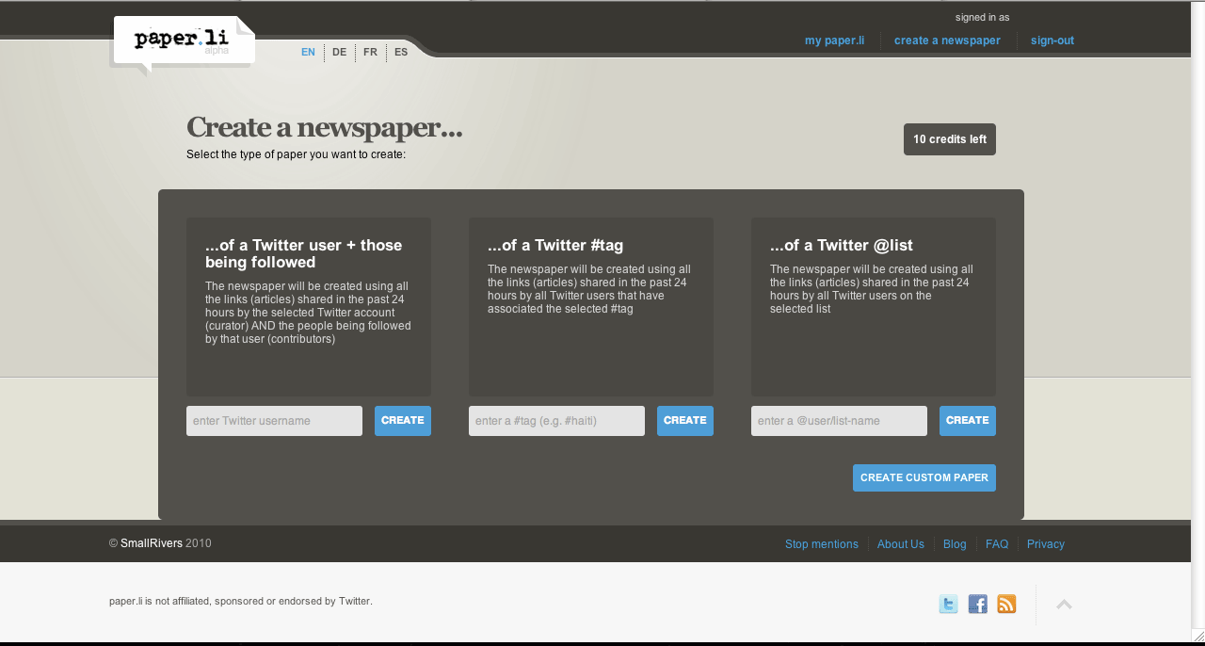1205x646 pixels.
Task: Open the Stop mentions footer link
Action: [x=821, y=544]
